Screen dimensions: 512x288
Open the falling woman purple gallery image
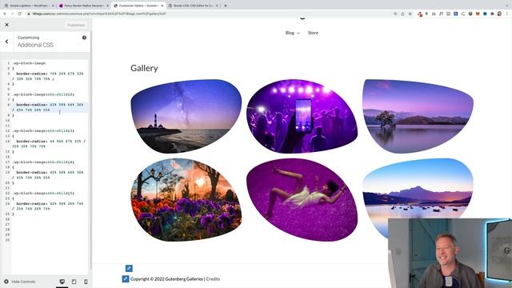tap(302, 200)
